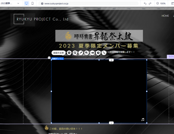Image resolution: width=174 pixels, height=134 pixels.
Task: Select the 2023 夏季限定メンバー募集 heading
Action: (x=99, y=46)
